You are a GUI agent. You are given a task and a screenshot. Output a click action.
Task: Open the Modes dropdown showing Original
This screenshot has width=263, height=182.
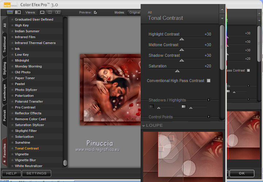pyautogui.click(x=134, y=12)
